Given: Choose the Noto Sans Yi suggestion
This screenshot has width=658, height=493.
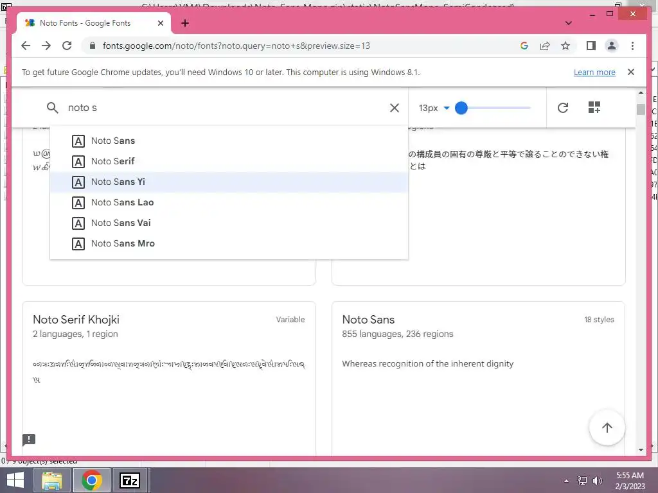Looking at the screenshot, I should point(229,182).
